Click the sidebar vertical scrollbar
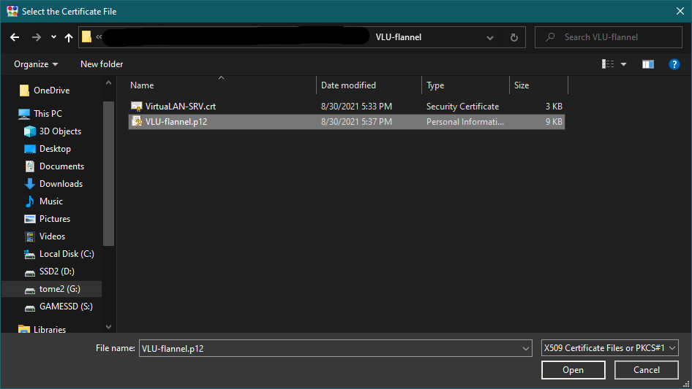The image size is (692, 389). tap(109, 175)
